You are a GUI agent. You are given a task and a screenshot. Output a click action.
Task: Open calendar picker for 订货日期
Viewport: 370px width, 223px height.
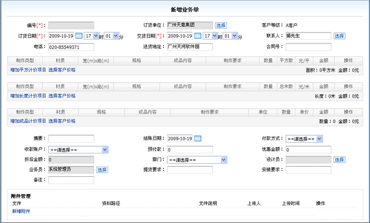tap(79, 36)
